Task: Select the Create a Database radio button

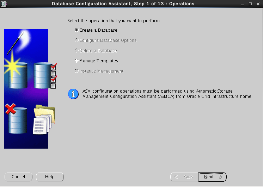Action: click(x=77, y=30)
